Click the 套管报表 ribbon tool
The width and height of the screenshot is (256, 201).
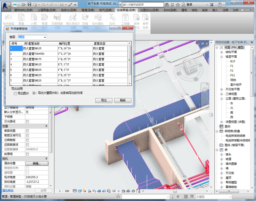coord(146,21)
